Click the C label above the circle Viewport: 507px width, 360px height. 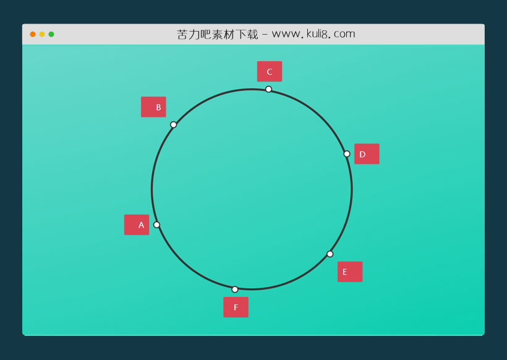pos(270,72)
